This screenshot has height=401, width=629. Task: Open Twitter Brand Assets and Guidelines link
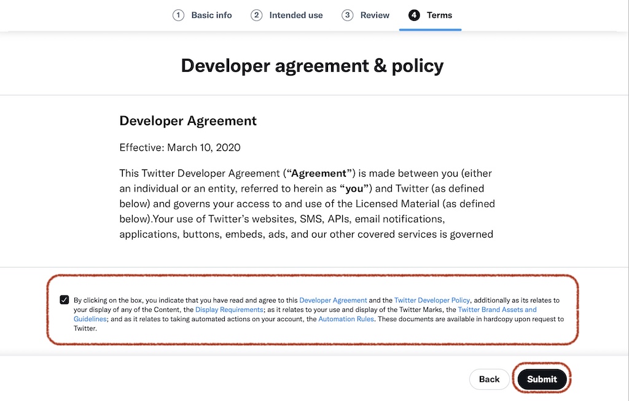point(497,310)
